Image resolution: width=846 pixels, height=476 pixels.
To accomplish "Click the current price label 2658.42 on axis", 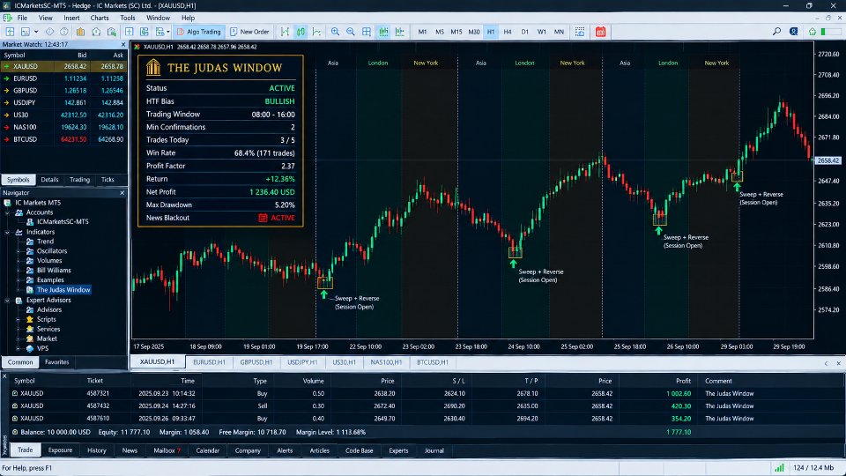I will 828,160.
